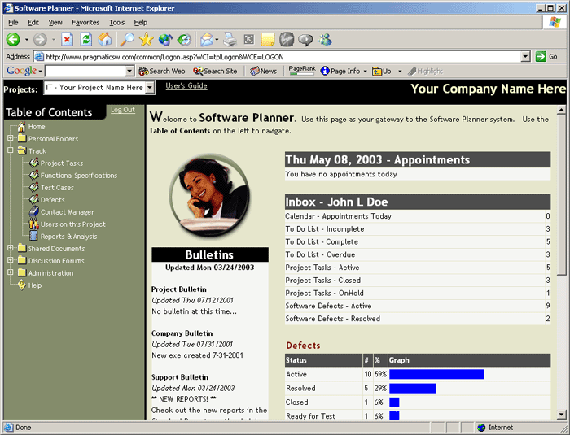This screenshot has height=435, width=570.
Task: Click the Help question mark icon in tree
Action: click(21, 285)
